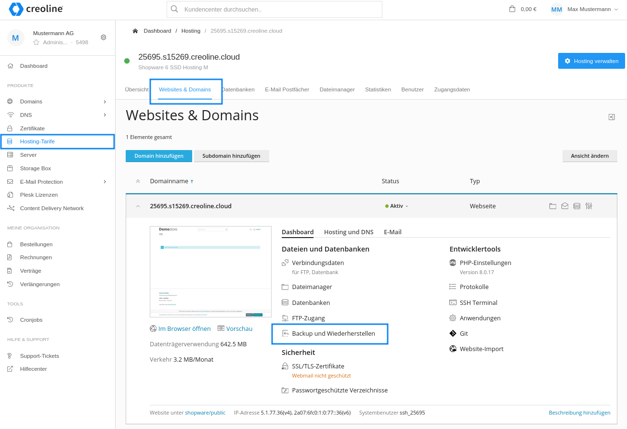Click the Protokolle list icon

coord(453,287)
